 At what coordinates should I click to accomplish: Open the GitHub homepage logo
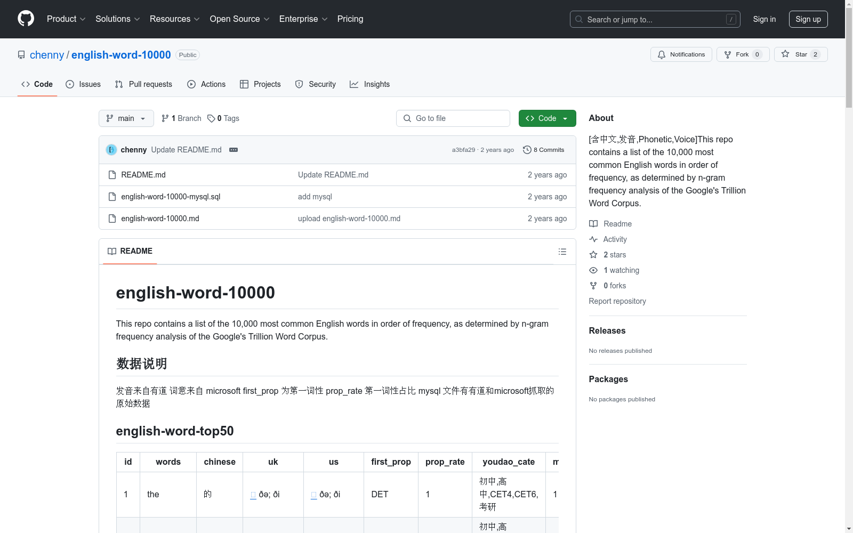pyautogui.click(x=26, y=19)
